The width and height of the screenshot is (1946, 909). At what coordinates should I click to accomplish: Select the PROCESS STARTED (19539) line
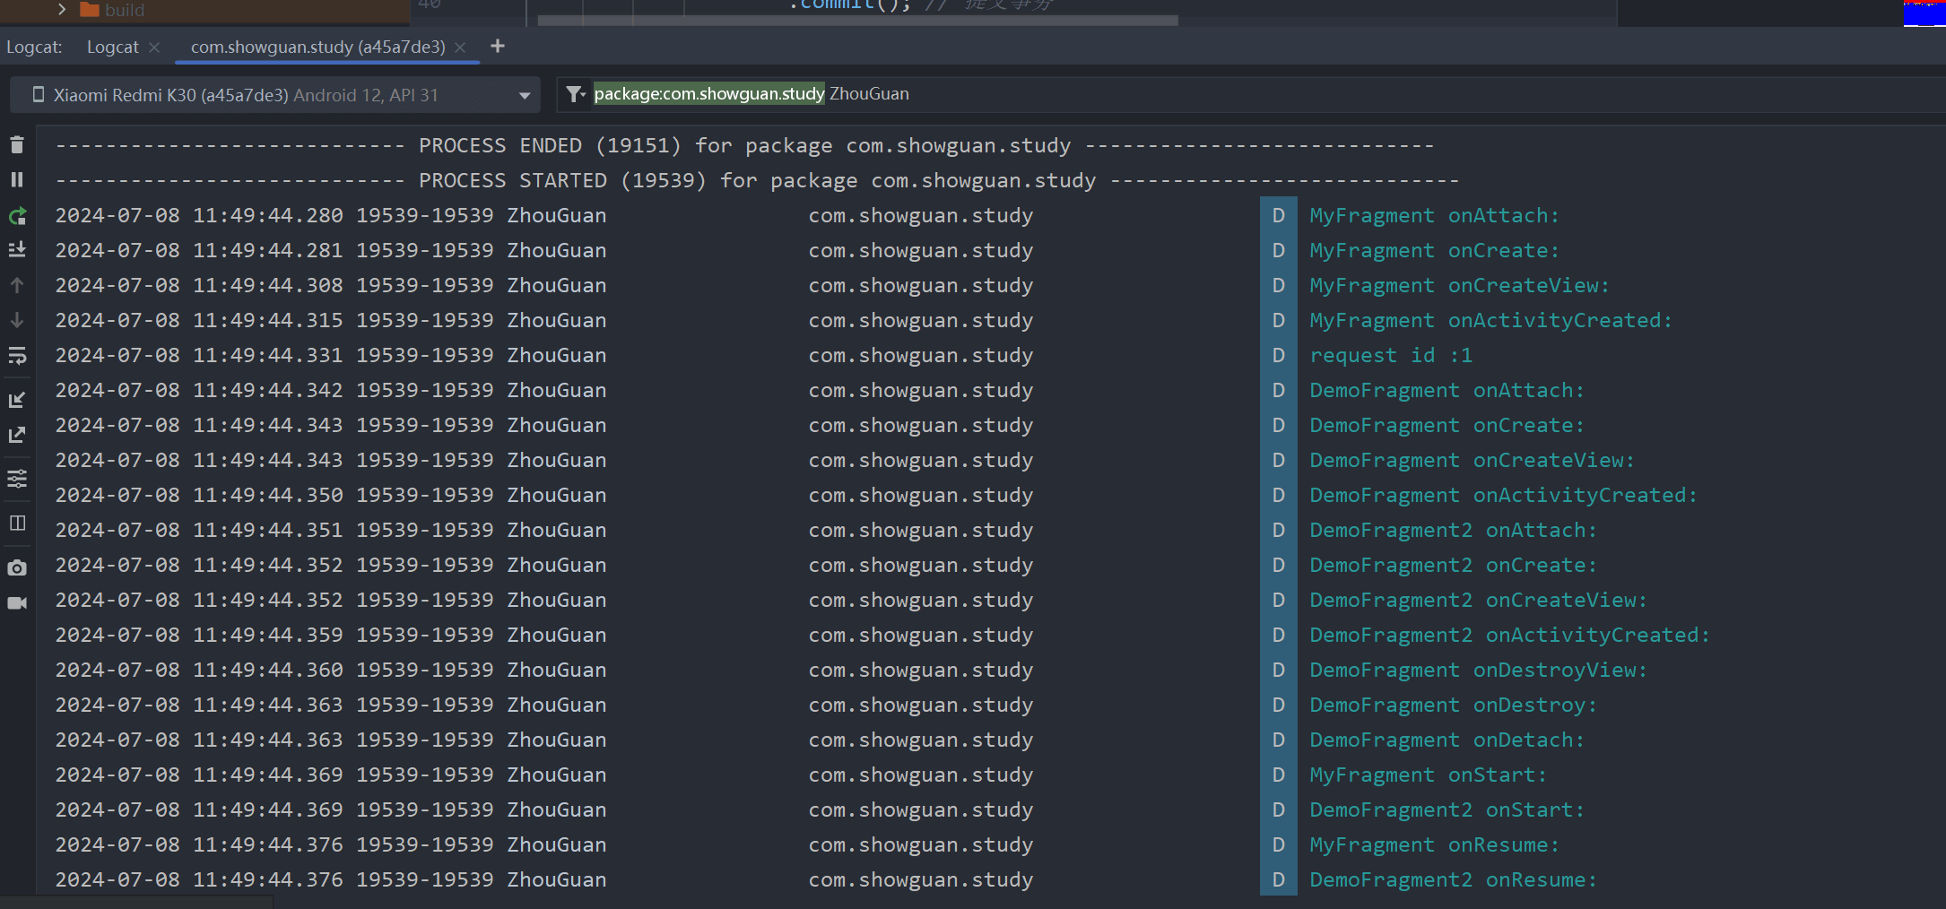tap(758, 180)
